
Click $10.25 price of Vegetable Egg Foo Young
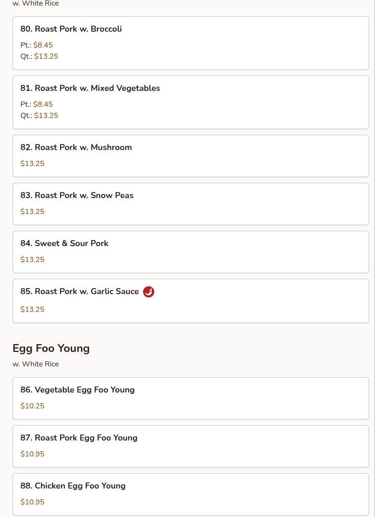pos(33,406)
